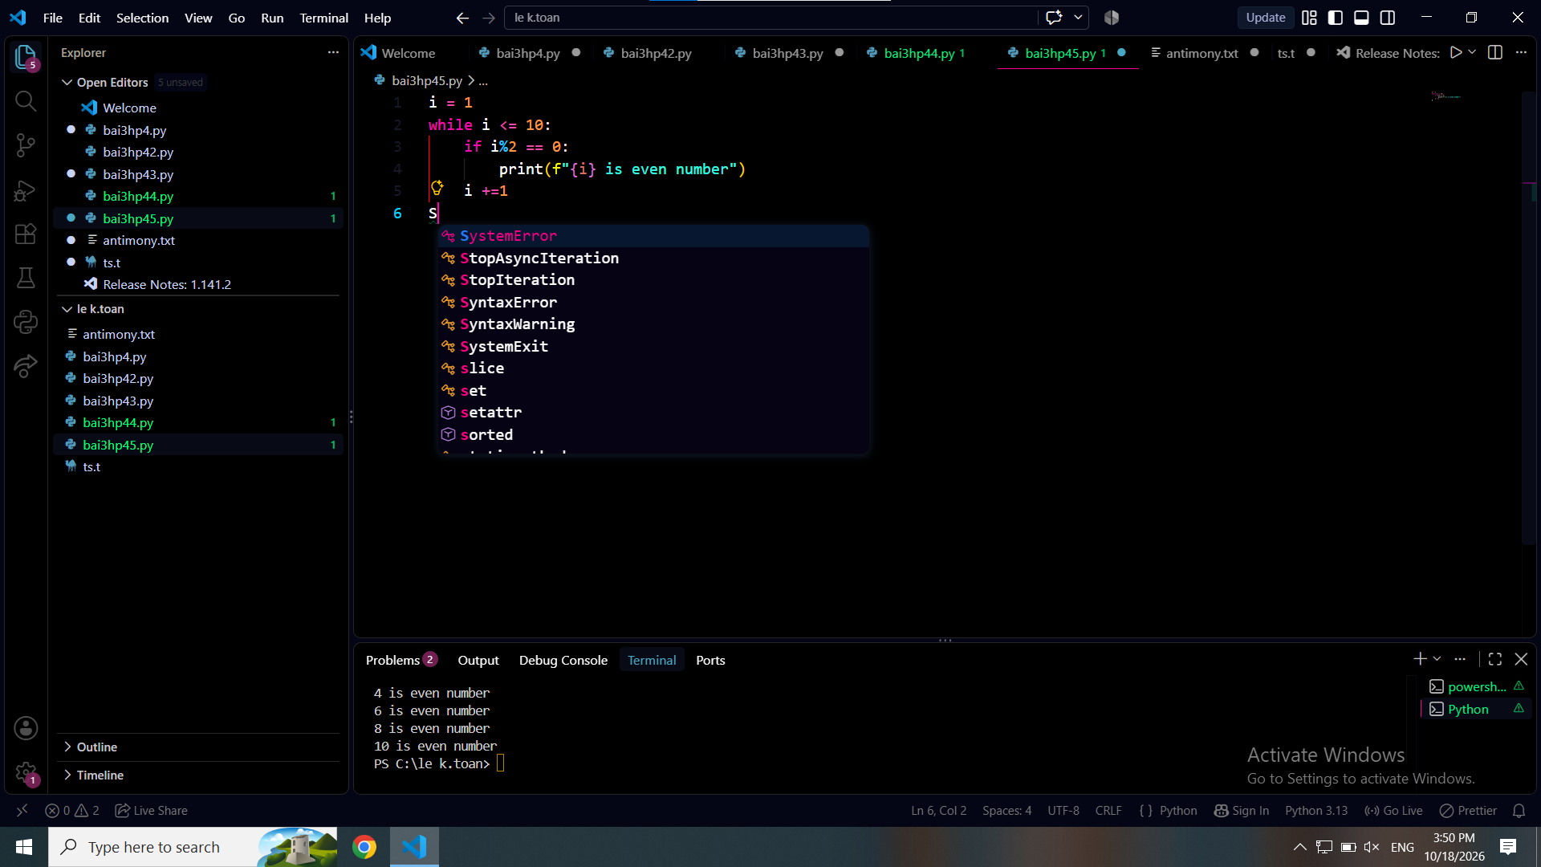The height and width of the screenshot is (867, 1541).
Task: Open the run button dropdown arrow
Action: point(1472,52)
